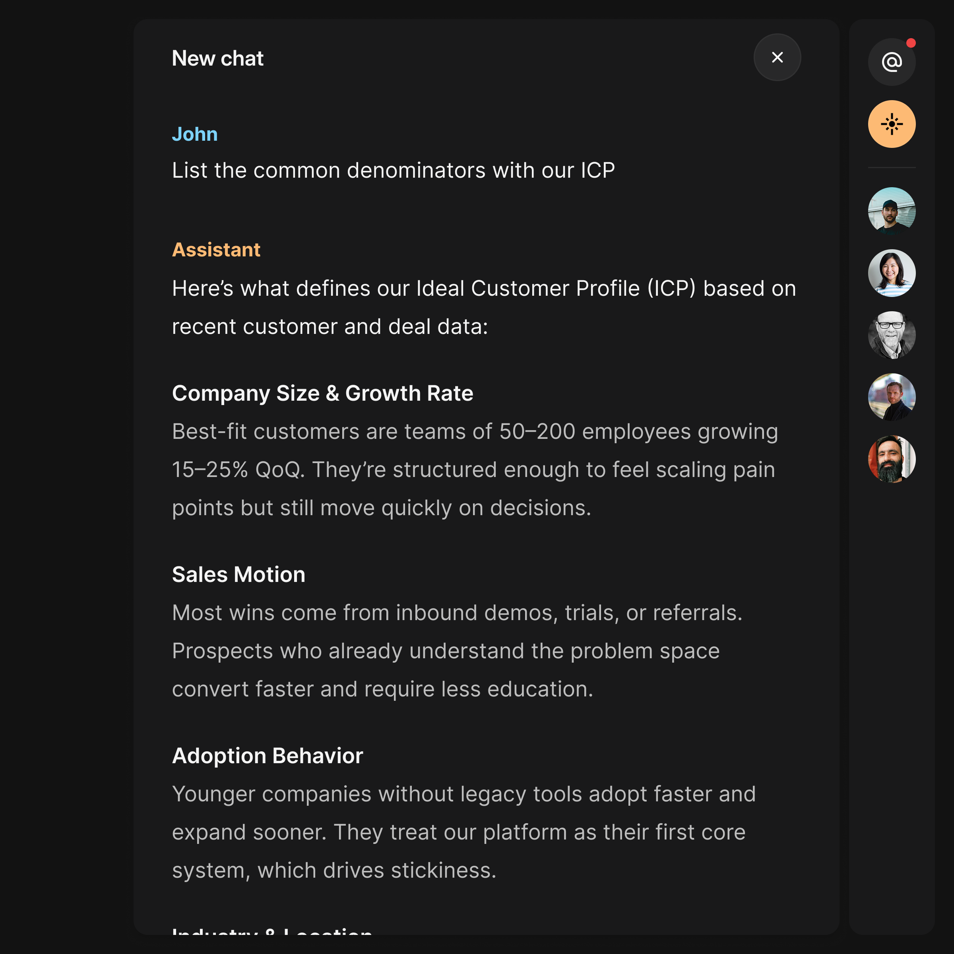Click the paragraph about inbound demos and referrals
Viewport: 954px width, 954px height.
pyautogui.click(x=457, y=651)
